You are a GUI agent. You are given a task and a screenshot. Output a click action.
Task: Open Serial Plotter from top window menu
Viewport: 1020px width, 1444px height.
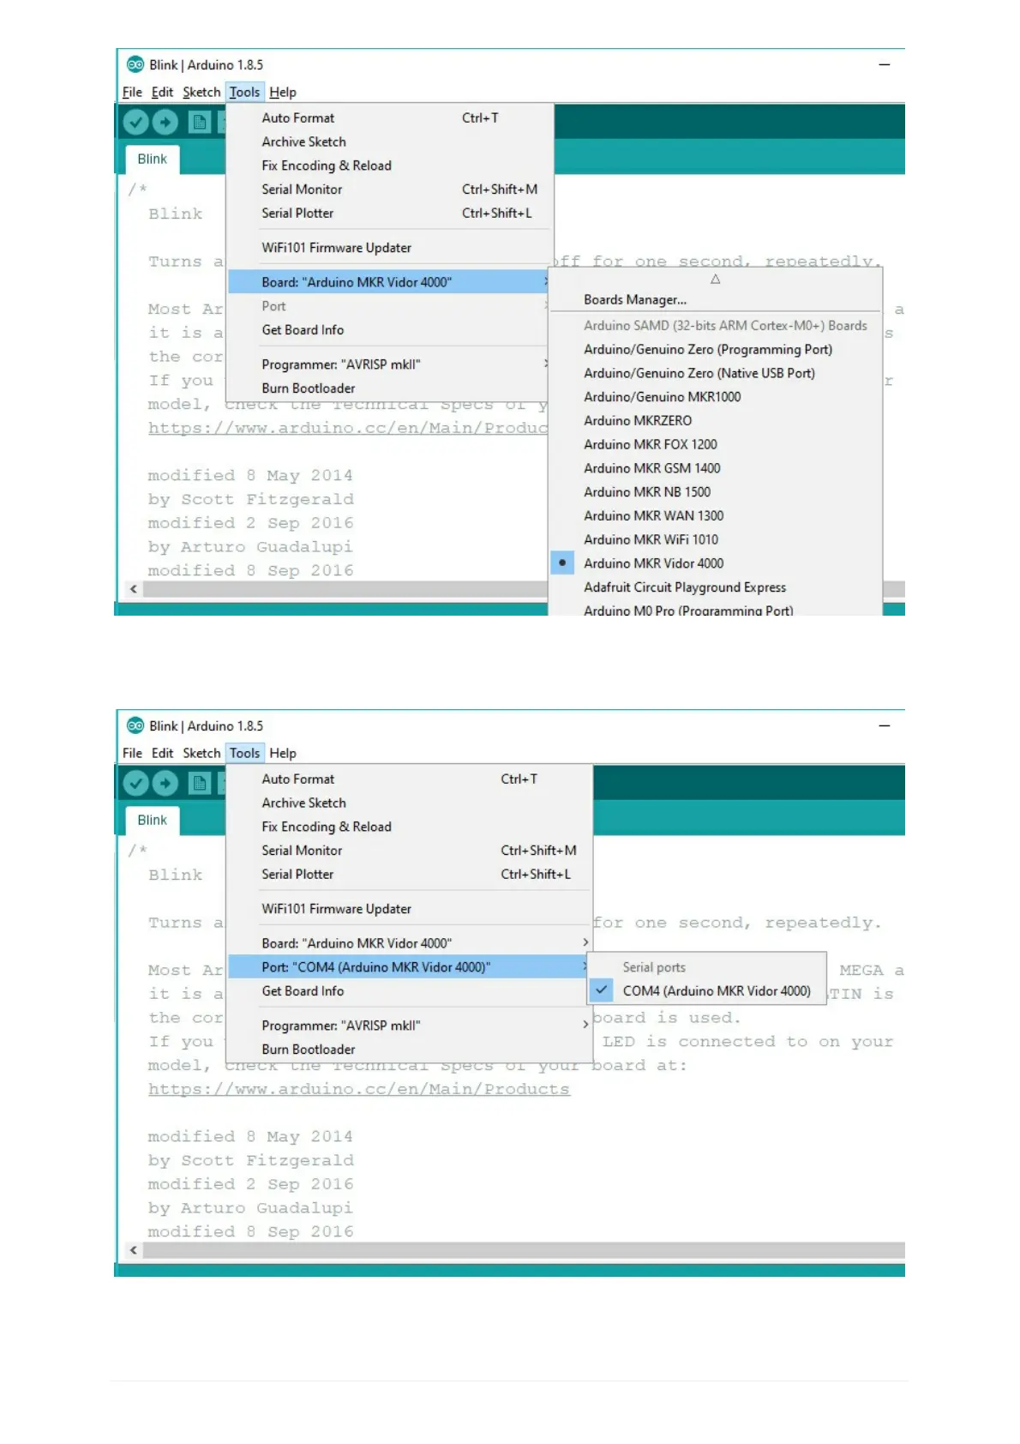pos(390,213)
